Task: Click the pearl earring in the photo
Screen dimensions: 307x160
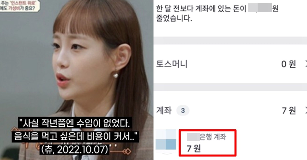Action: 116,76
